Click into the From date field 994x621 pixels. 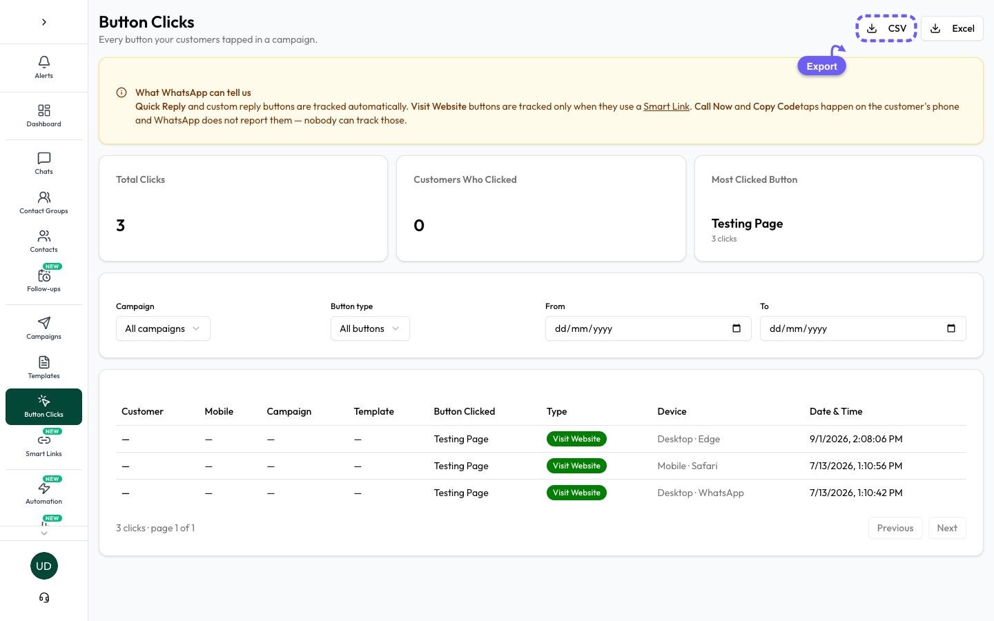click(x=648, y=328)
